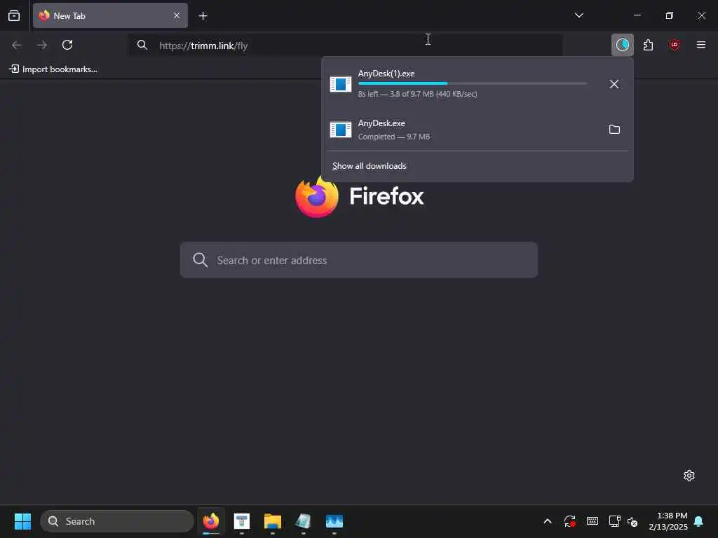Open the uBlock Origin extension icon
Viewport: 718px width, 538px height.
click(x=674, y=45)
